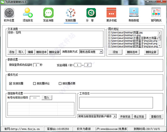The height and width of the screenshot is (132, 167).
Task: Click the 工作日志 log box
Action: point(116,103)
